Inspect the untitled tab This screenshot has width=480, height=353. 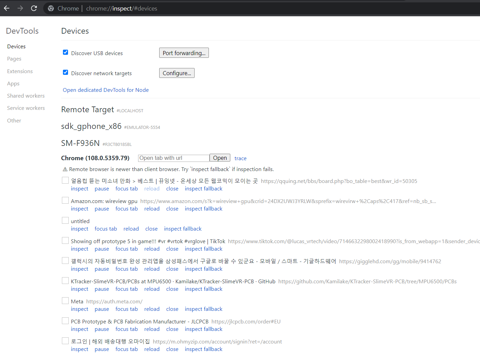pos(80,229)
